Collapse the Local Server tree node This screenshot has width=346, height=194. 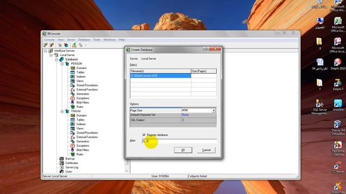(x=51, y=55)
